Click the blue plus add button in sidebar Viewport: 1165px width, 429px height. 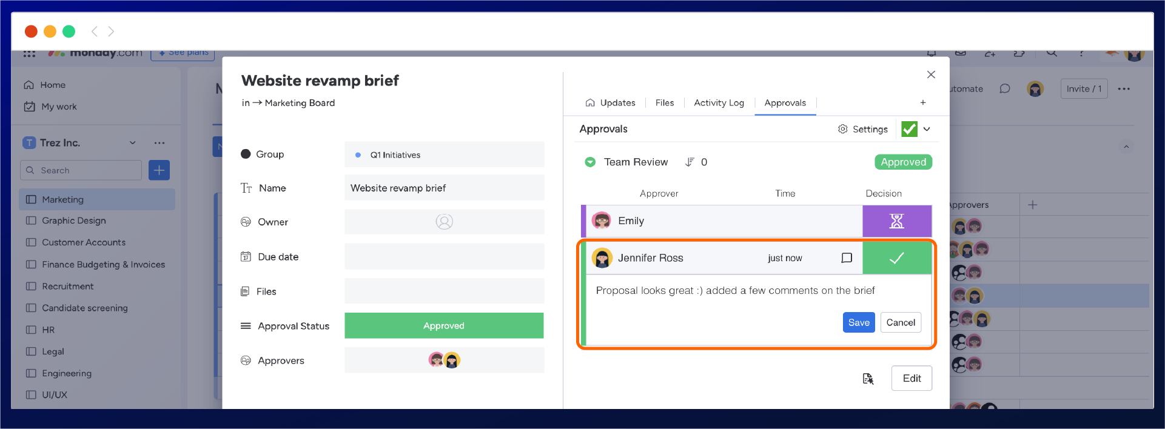[x=159, y=170]
